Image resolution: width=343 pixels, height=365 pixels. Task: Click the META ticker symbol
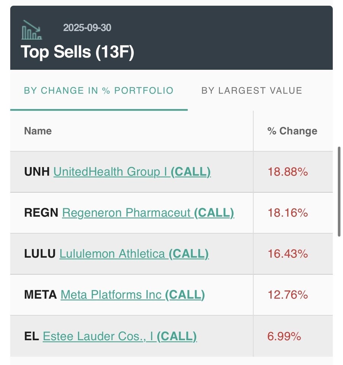40,295
